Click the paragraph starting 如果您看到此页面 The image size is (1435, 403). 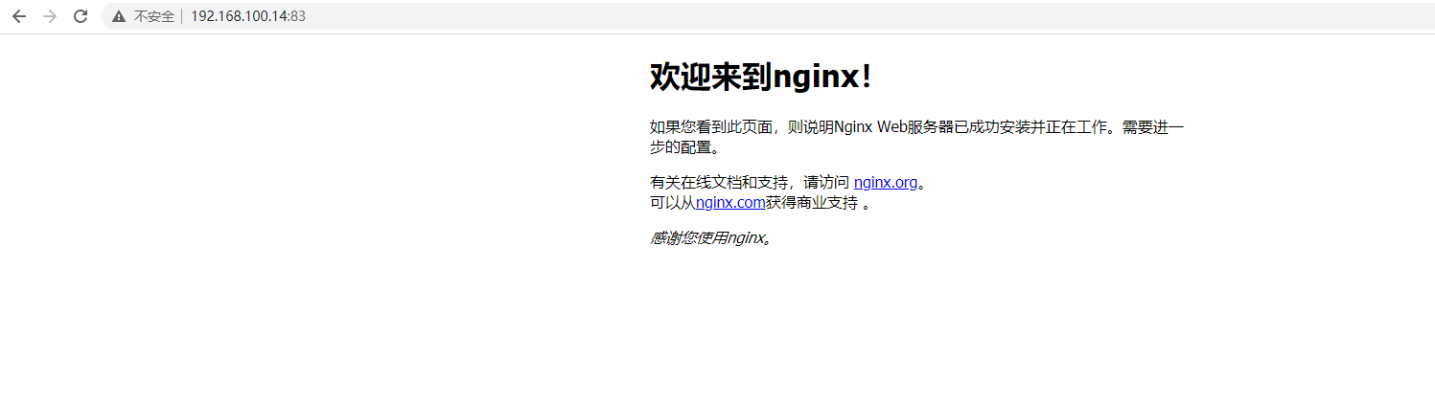[x=917, y=137]
